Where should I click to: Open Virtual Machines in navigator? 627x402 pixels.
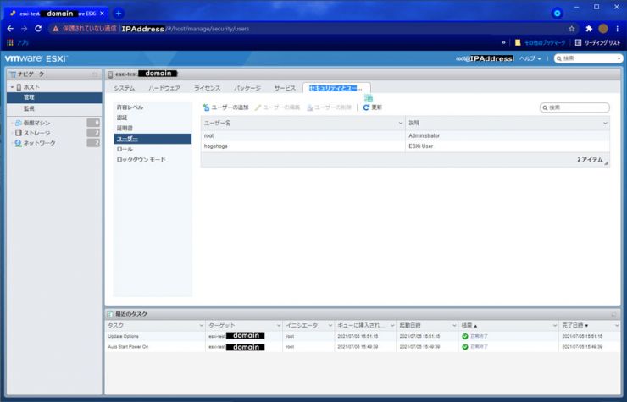point(36,123)
